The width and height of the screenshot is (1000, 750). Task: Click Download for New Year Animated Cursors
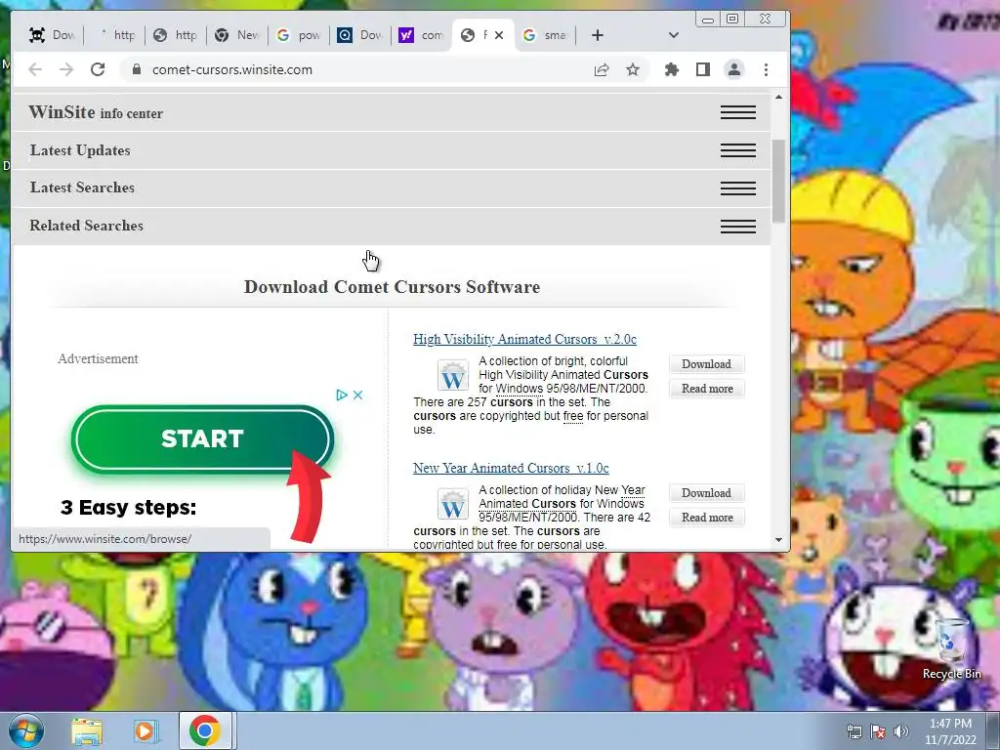(707, 493)
